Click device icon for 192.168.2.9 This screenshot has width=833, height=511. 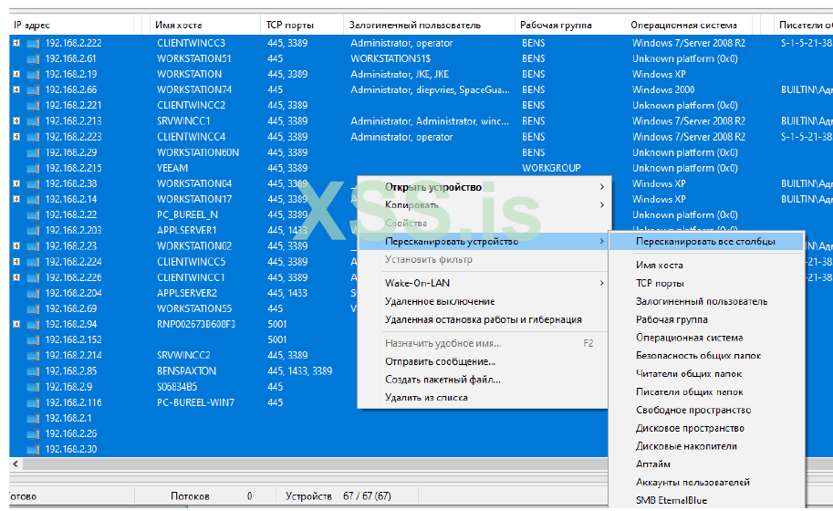33,387
